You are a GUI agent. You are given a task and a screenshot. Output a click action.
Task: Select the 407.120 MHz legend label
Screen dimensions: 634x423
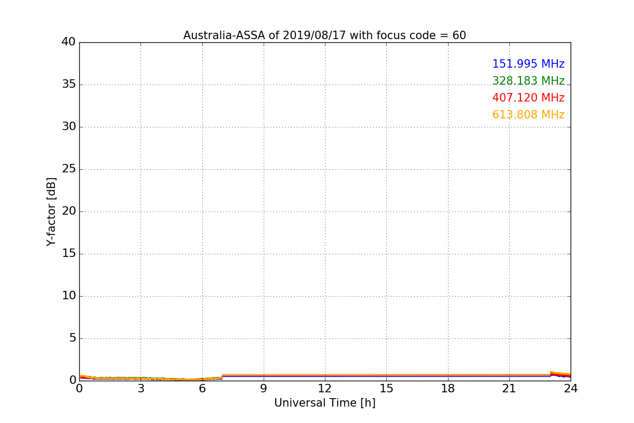528,98
